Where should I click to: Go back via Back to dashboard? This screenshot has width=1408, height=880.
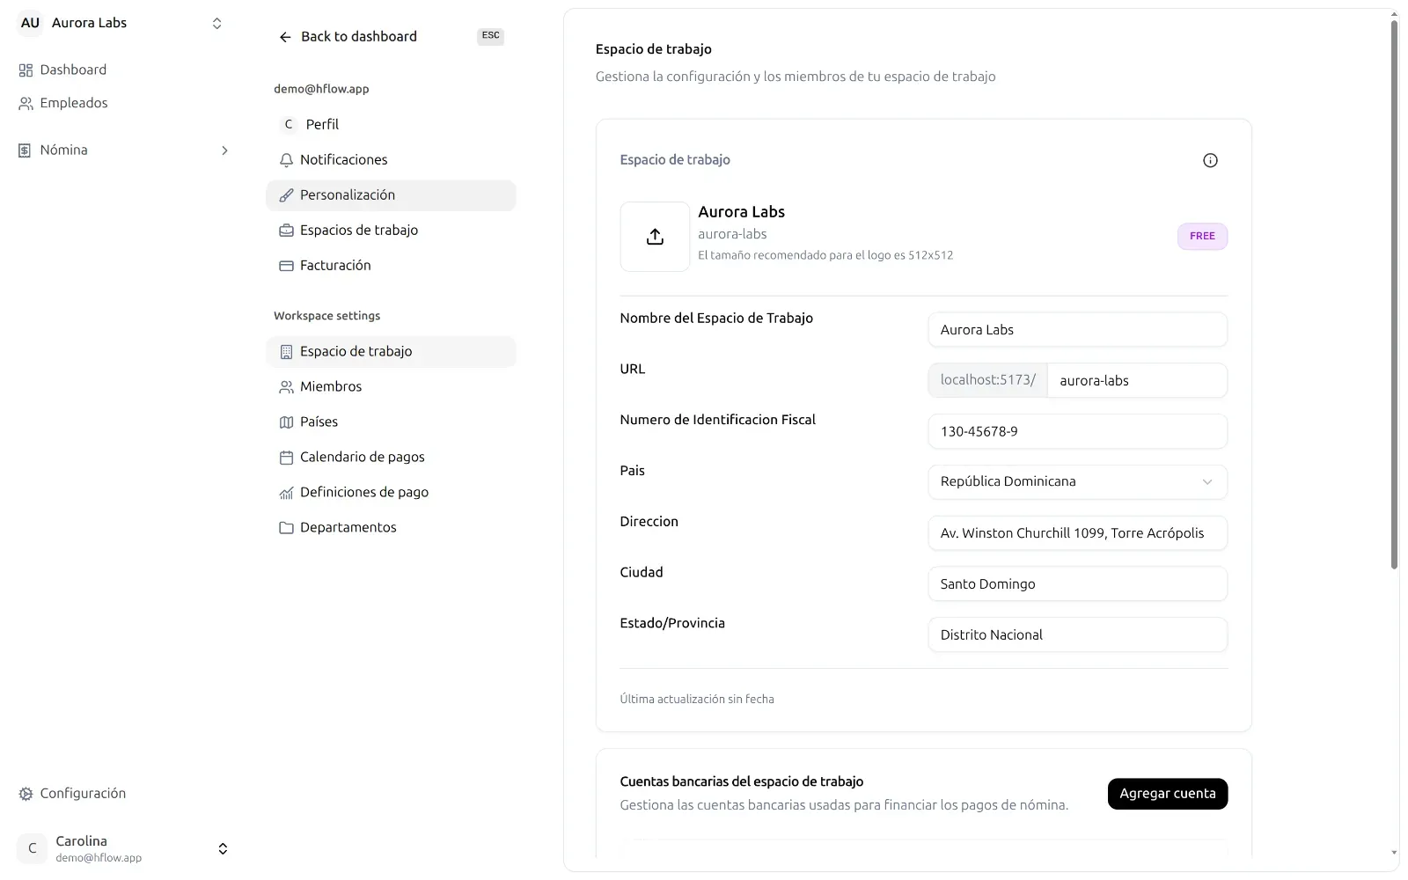[x=359, y=37]
